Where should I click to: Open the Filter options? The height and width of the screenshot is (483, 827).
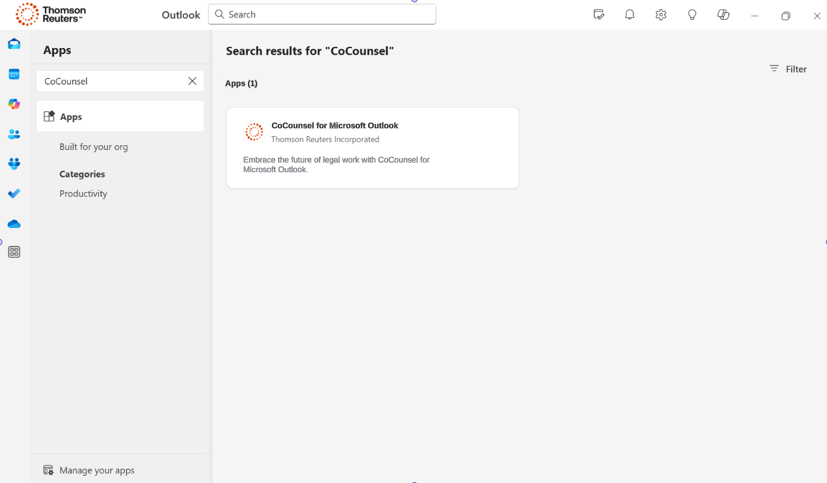788,69
